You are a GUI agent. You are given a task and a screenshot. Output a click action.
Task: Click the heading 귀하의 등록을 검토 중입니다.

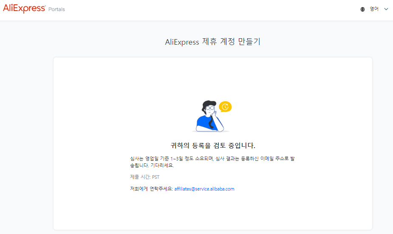click(213, 146)
